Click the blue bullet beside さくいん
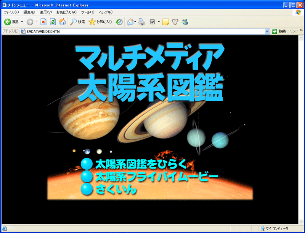Image resolution: width=305 pixels, height=233 pixels. point(87,189)
